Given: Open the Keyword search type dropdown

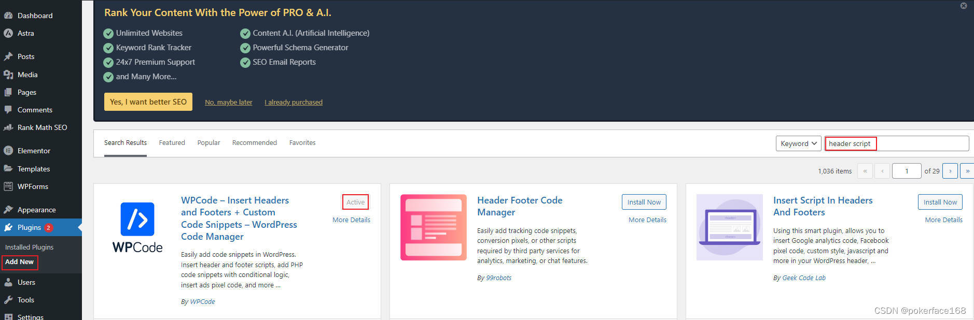Looking at the screenshot, I should click(799, 143).
